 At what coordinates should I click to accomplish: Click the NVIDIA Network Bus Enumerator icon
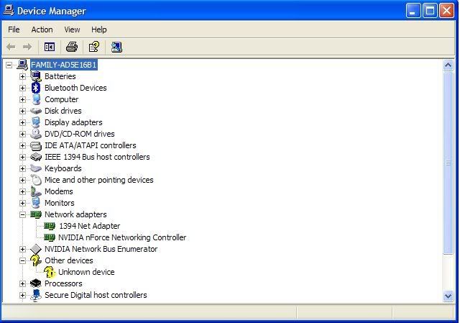tap(36, 249)
